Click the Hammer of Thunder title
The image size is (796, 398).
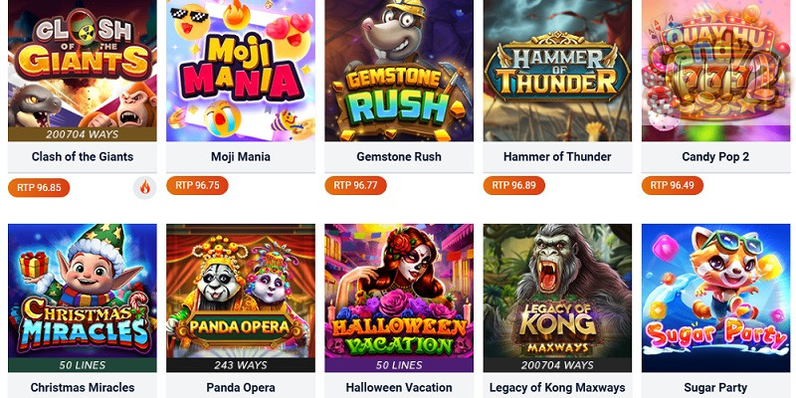click(x=557, y=157)
